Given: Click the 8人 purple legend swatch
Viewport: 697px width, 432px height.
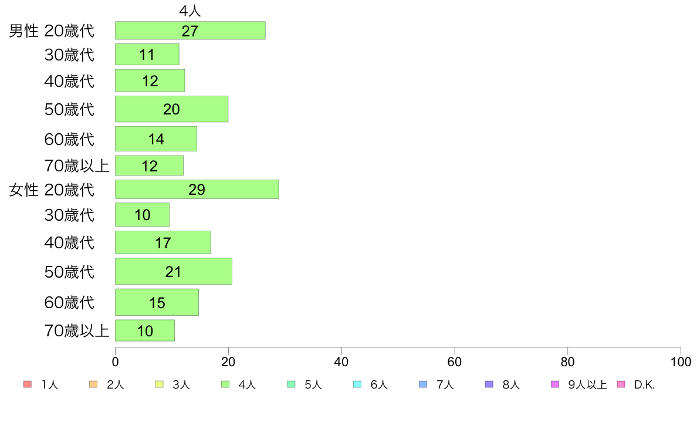Looking at the screenshot, I should [x=489, y=384].
